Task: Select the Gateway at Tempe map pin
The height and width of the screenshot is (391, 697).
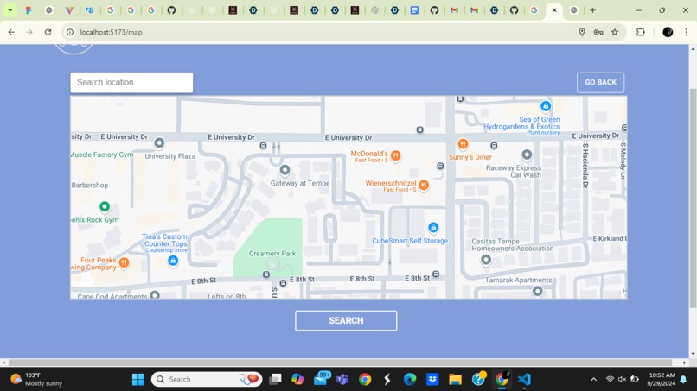Action: [x=285, y=170]
